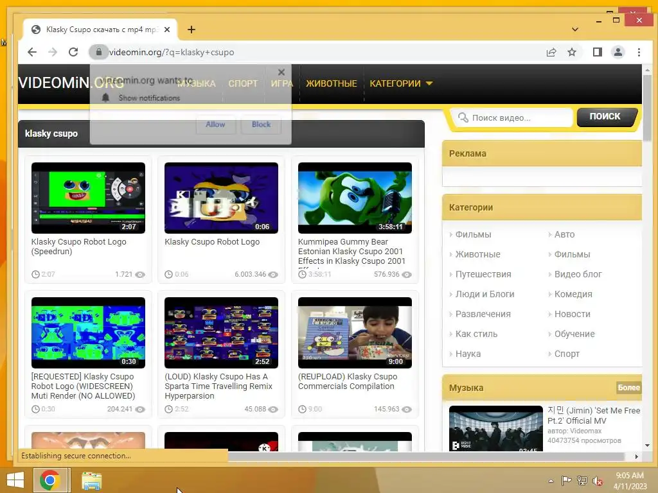The width and height of the screenshot is (658, 493).
Task: Click Allow in notification prompt
Action: click(216, 125)
